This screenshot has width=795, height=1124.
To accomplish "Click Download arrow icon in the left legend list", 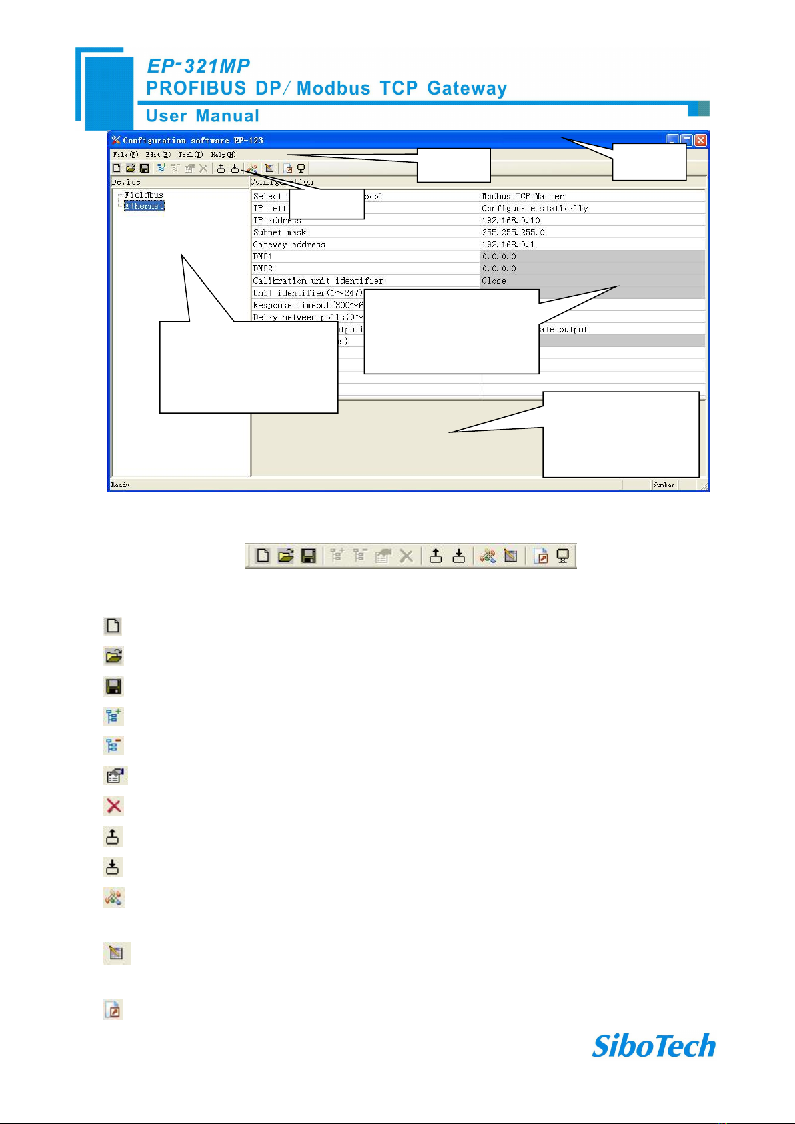I will (x=113, y=867).
